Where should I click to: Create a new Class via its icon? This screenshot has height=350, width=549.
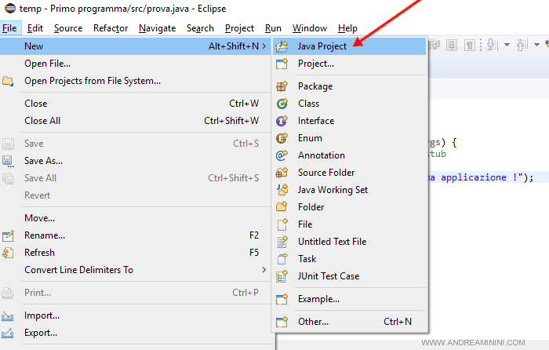pyautogui.click(x=282, y=104)
